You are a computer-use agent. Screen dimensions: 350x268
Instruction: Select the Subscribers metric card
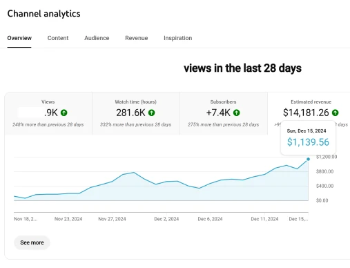coord(224,113)
